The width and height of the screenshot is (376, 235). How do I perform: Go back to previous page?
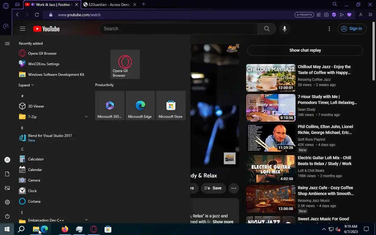point(17,15)
